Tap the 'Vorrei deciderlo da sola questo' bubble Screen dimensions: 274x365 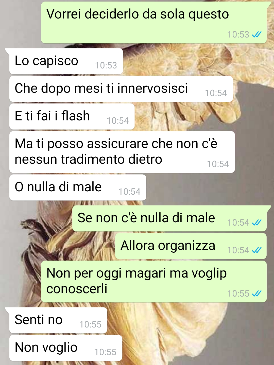coord(154,23)
